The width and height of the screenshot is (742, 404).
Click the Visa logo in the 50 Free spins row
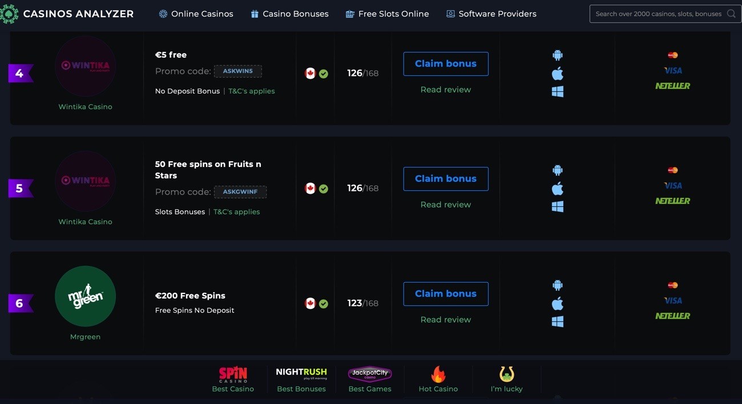pyautogui.click(x=673, y=186)
